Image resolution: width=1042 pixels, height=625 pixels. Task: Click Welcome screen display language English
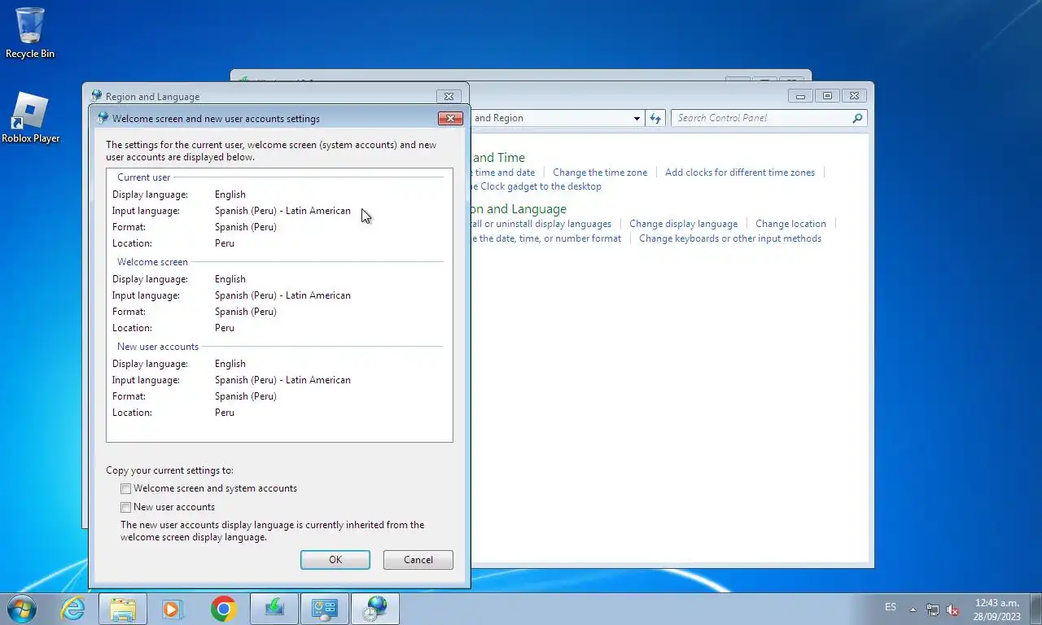pyautogui.click(x=230, y=279)
